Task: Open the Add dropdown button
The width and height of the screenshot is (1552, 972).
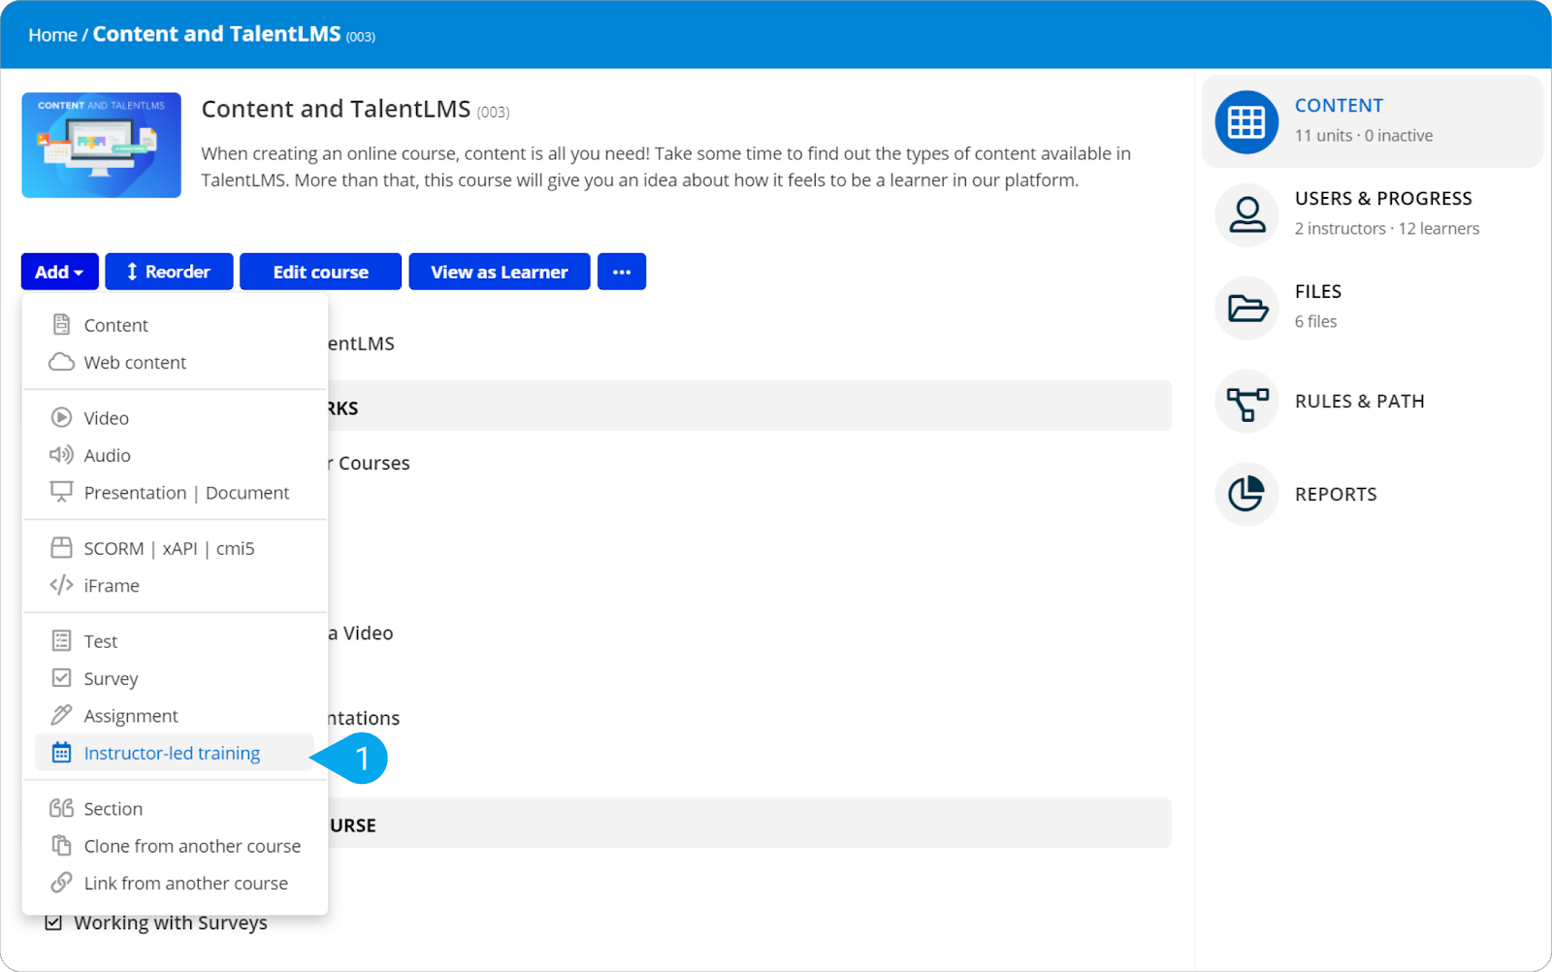Action: pyautogui.click(x=59, y=272)
